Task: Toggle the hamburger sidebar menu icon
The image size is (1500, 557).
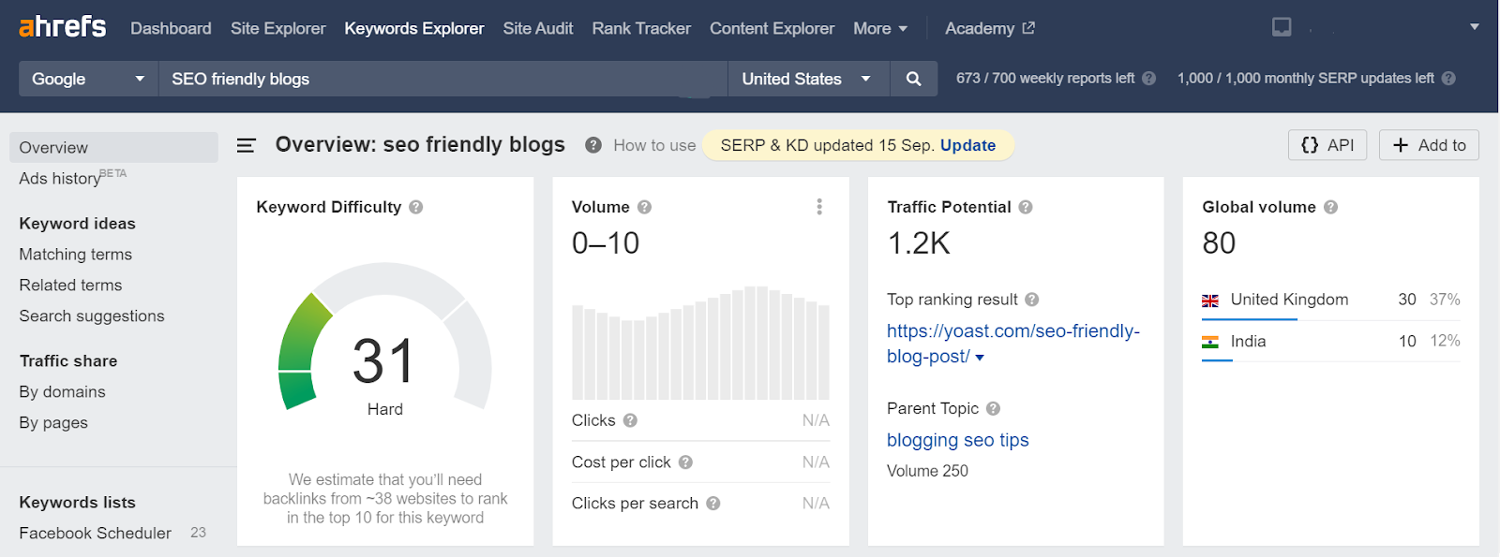Action: (247, 145)
